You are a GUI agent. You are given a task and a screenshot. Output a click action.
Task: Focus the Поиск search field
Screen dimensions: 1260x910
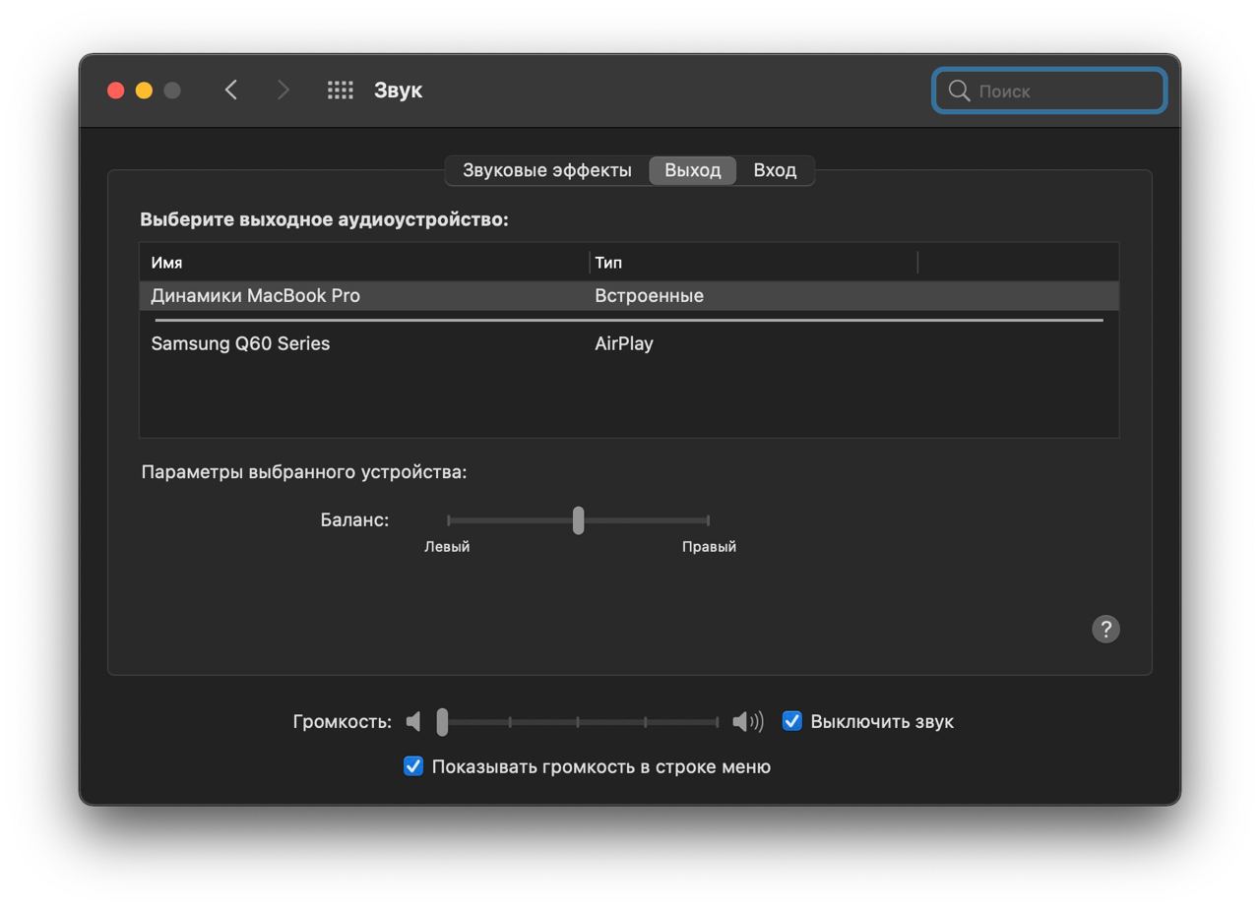pyautogui.click(x=1049, y=91)
